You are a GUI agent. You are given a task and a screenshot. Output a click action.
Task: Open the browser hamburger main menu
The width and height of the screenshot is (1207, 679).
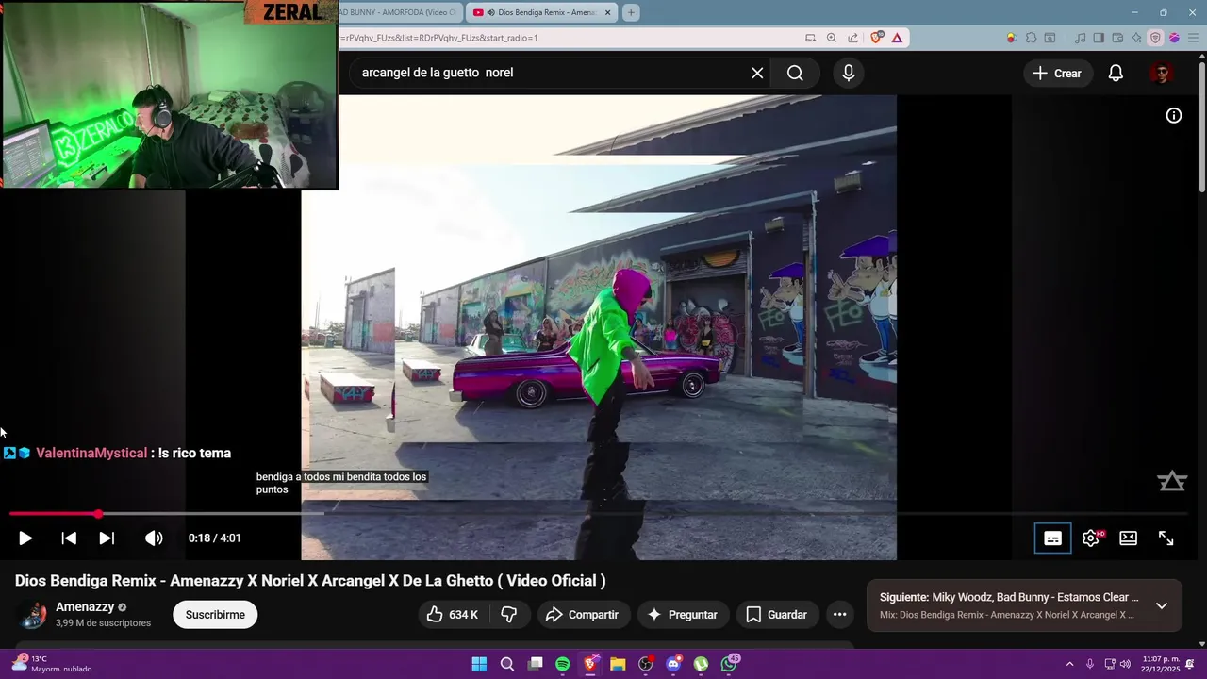tap(1192, 38)
